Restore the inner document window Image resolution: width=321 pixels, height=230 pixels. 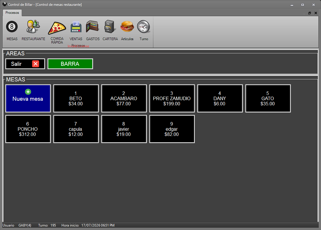point(309,13)
